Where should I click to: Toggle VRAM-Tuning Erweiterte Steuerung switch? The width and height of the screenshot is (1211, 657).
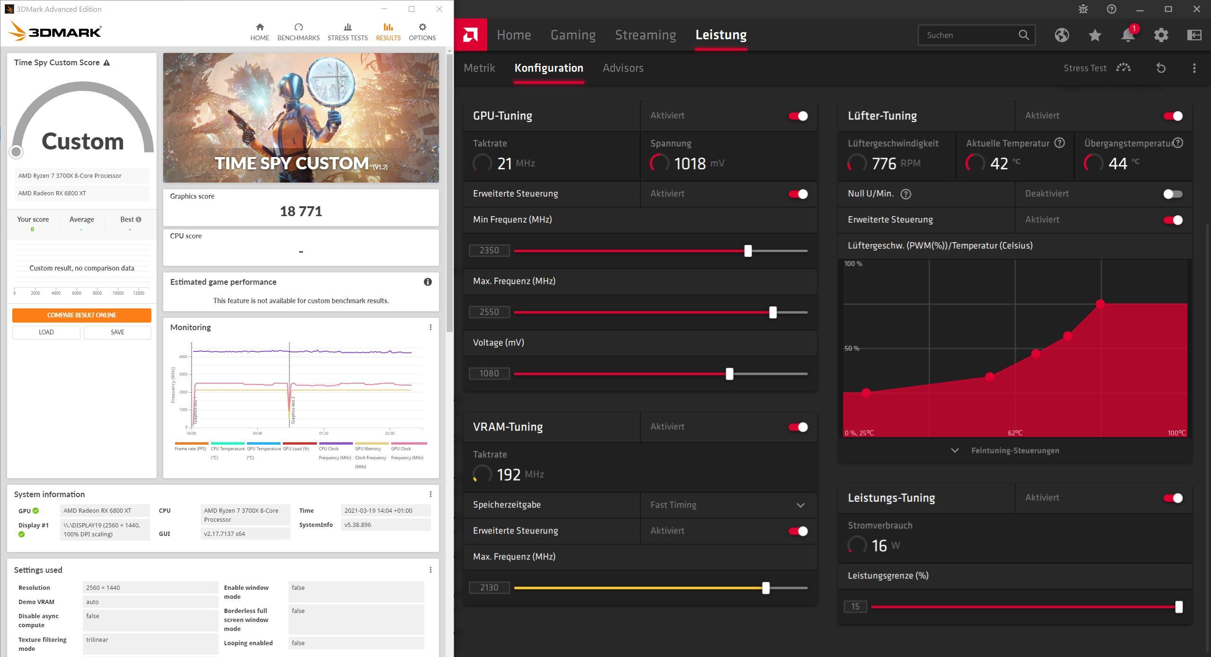(798, 531)
